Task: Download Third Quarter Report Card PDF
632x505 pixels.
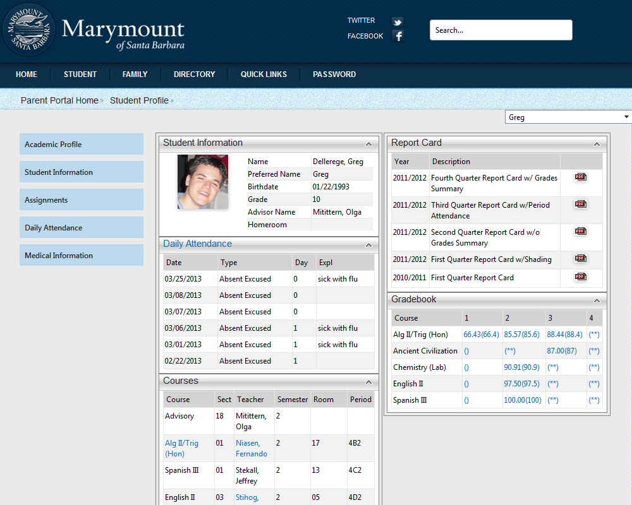Action: tap(580, 204)
